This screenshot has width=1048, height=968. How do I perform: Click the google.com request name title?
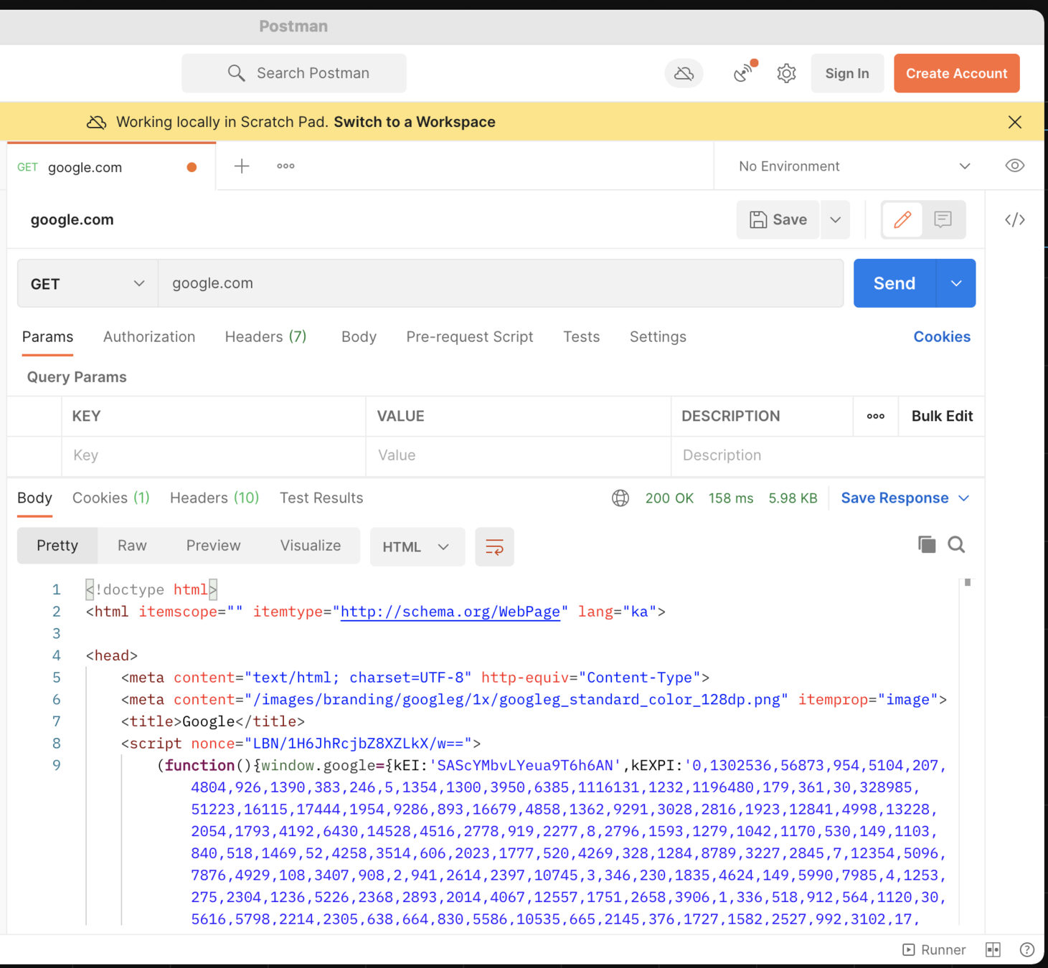(72, 220)
